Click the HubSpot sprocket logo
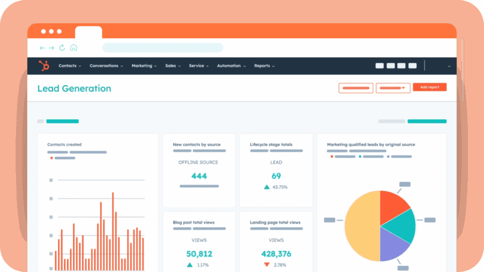The image size is (484, 272). tap(44, 66)
